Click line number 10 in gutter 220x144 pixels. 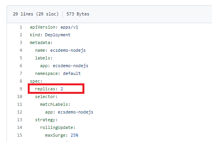[x=20, y=97]
